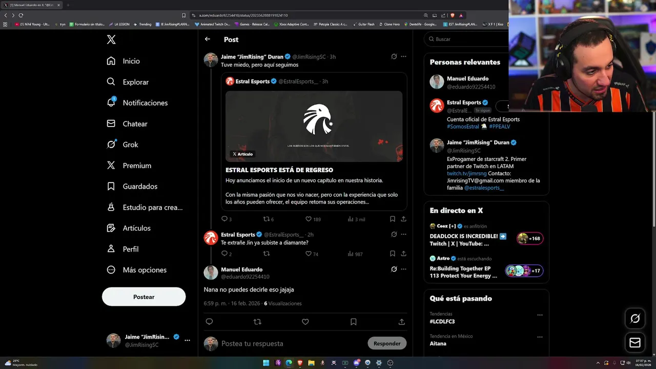The height and width of the screenshot is (369, 656).
Task: Open floating Grok button
Action: pos(635,319)
